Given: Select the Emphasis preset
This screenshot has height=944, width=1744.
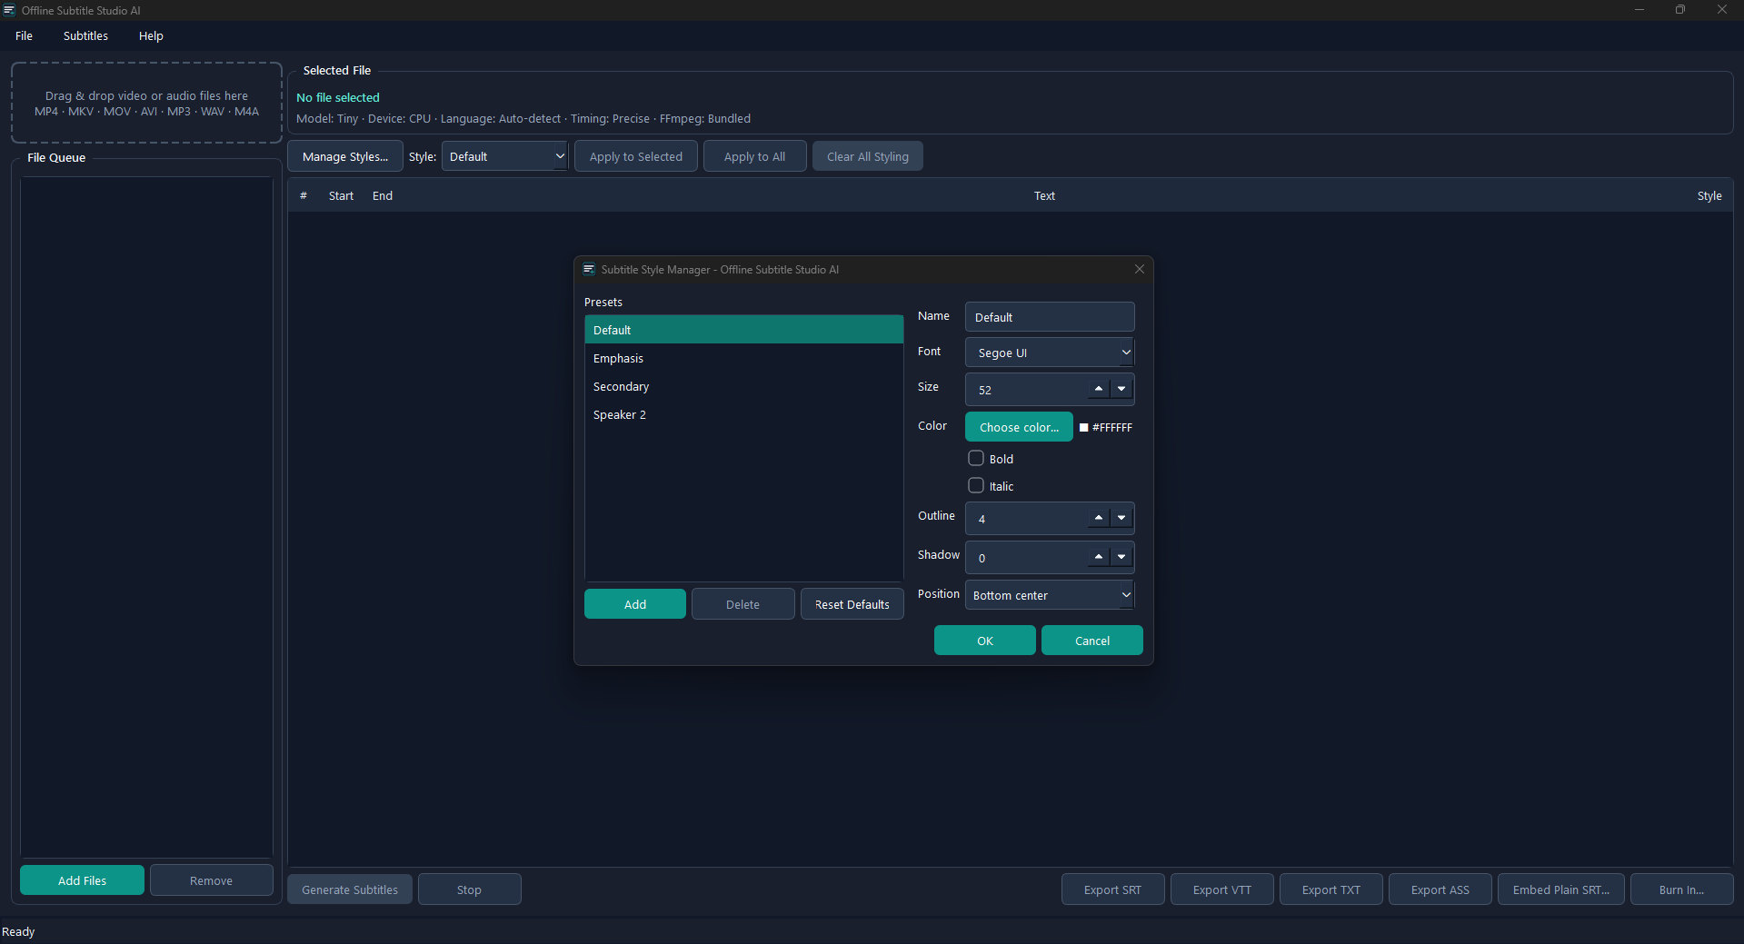Looking at the screenshot, I should click(743, 358).
